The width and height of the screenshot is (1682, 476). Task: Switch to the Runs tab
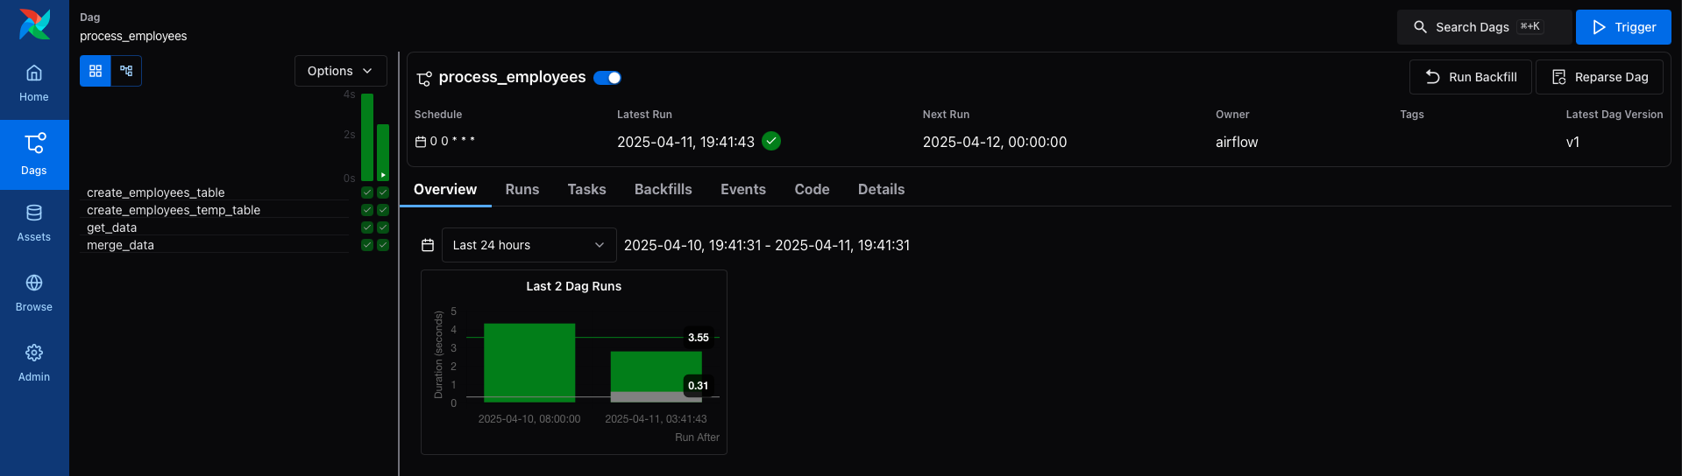click(522, 189)
